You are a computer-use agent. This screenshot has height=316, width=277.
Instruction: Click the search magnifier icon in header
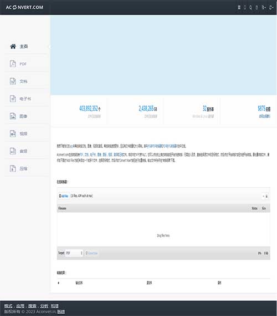pos(250,7)
